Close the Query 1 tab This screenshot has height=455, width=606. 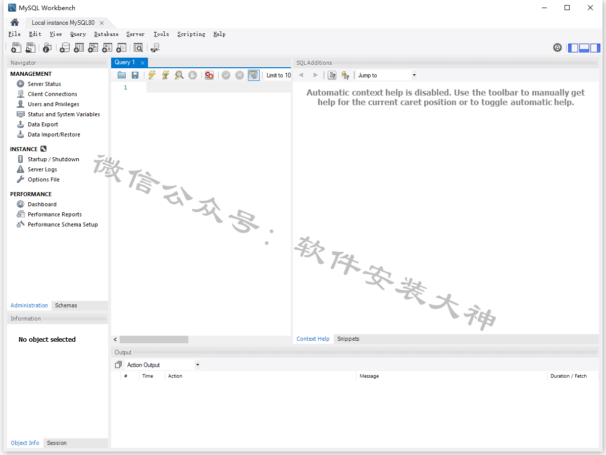[143, 63]
